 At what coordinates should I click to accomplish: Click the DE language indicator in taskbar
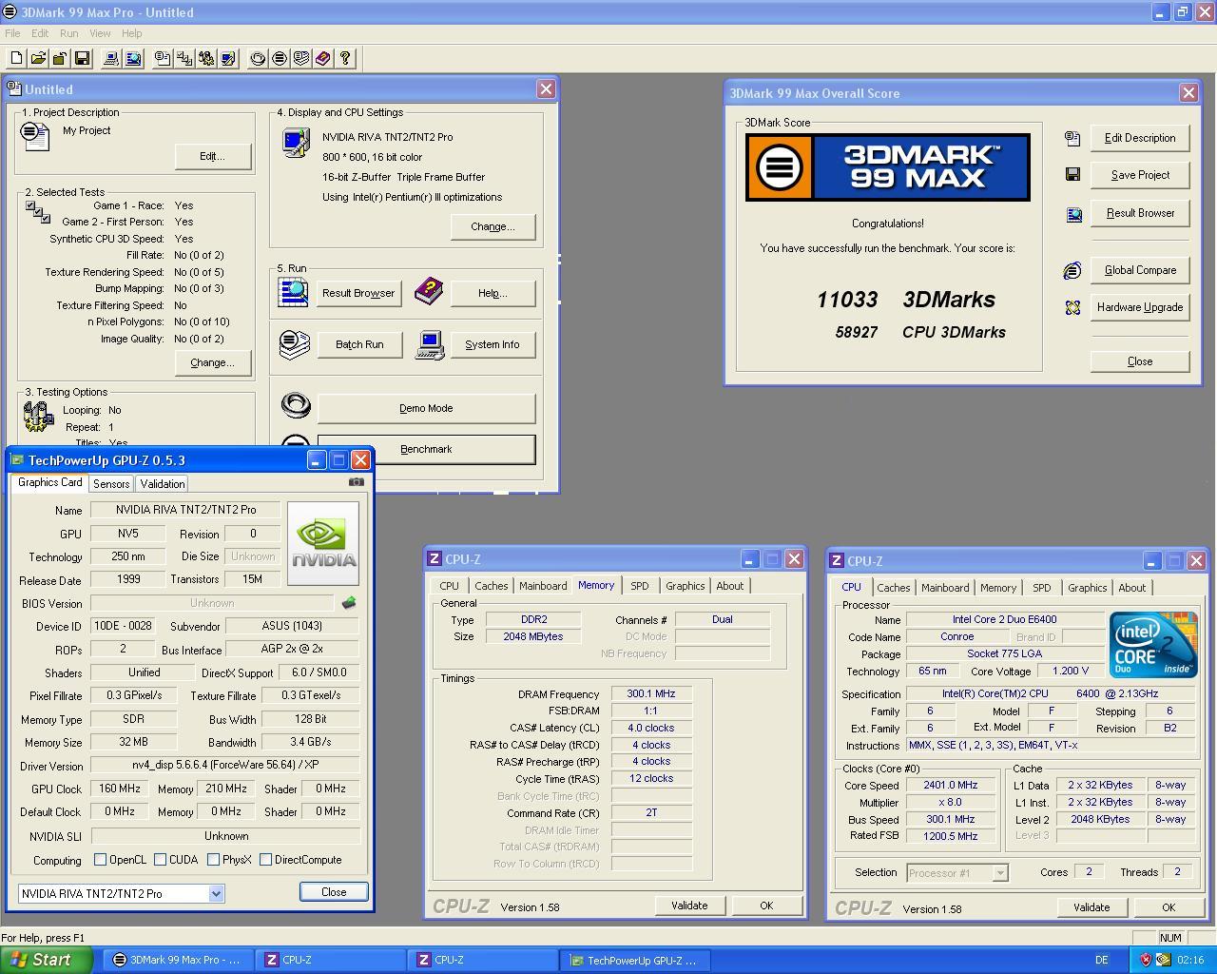point(1101,960)
